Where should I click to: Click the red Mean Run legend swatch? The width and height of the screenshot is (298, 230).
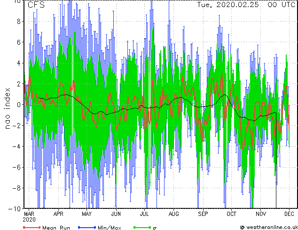tap(32, 227)
